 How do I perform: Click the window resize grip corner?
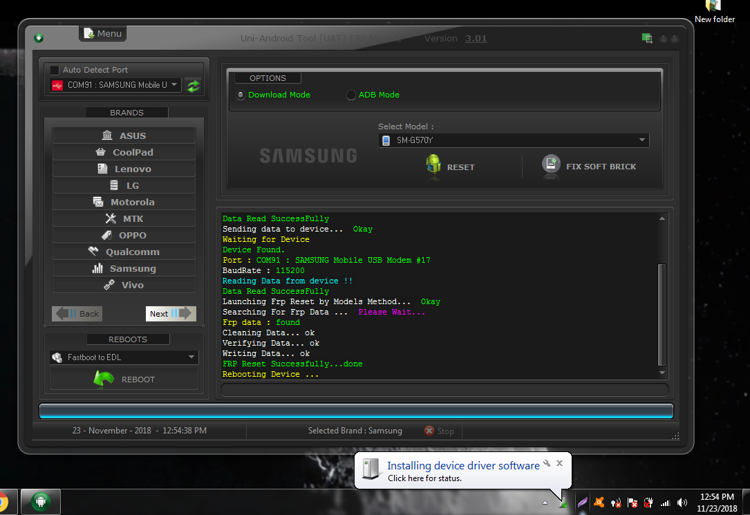[675, 436]
